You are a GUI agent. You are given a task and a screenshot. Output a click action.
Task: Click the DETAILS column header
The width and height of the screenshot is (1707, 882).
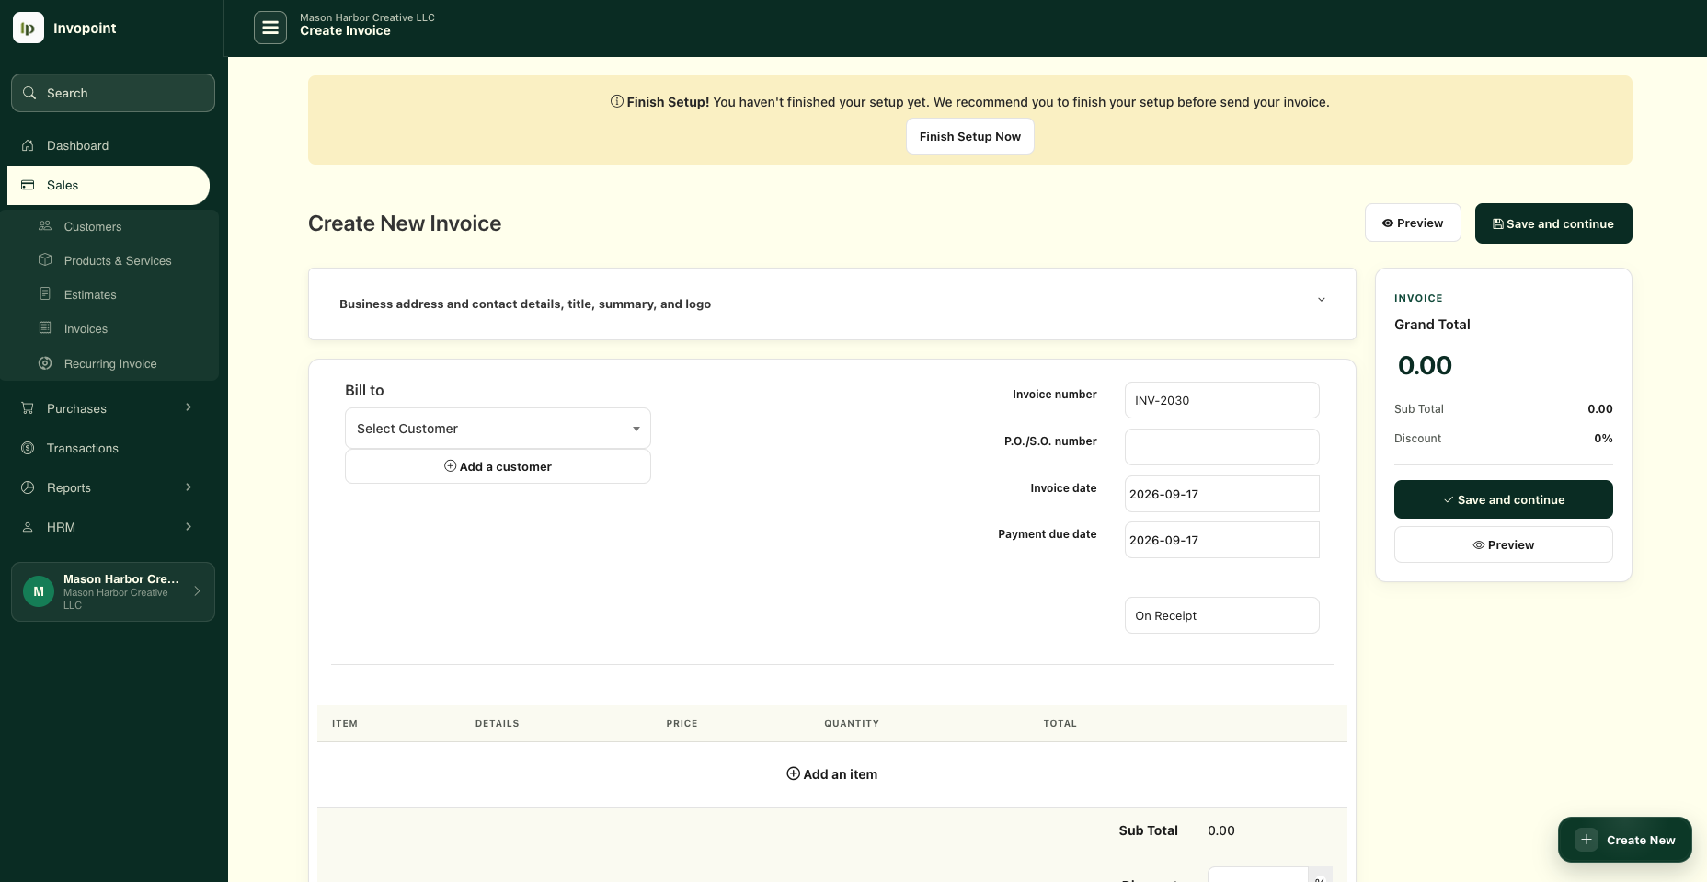[497, 724]
